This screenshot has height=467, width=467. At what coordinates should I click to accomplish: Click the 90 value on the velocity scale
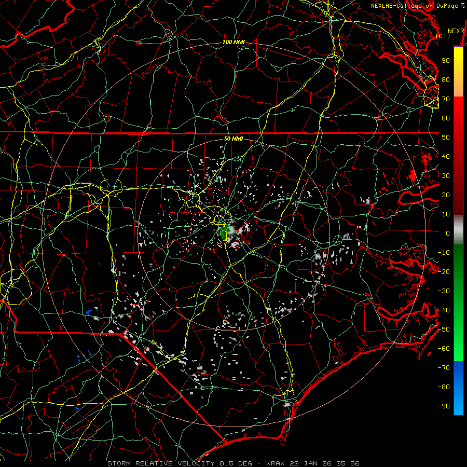[446, 61]
